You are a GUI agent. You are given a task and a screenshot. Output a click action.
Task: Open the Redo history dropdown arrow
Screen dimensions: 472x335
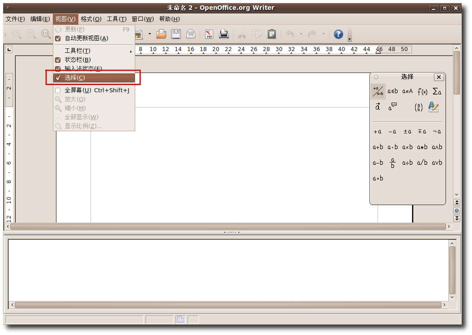pyautogui.click(x=323, y=34)
